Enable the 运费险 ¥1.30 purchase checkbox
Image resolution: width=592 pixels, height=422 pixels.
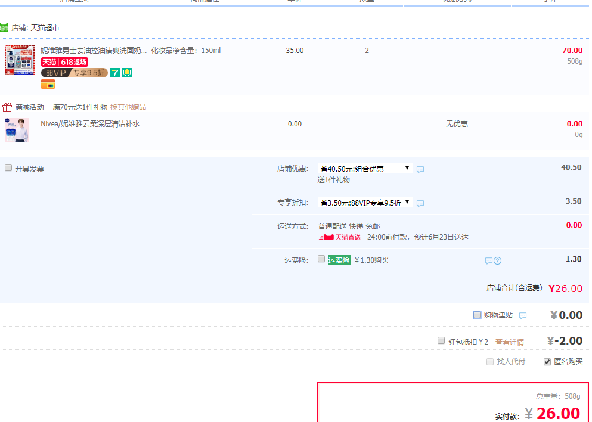(x=321, y=259)
